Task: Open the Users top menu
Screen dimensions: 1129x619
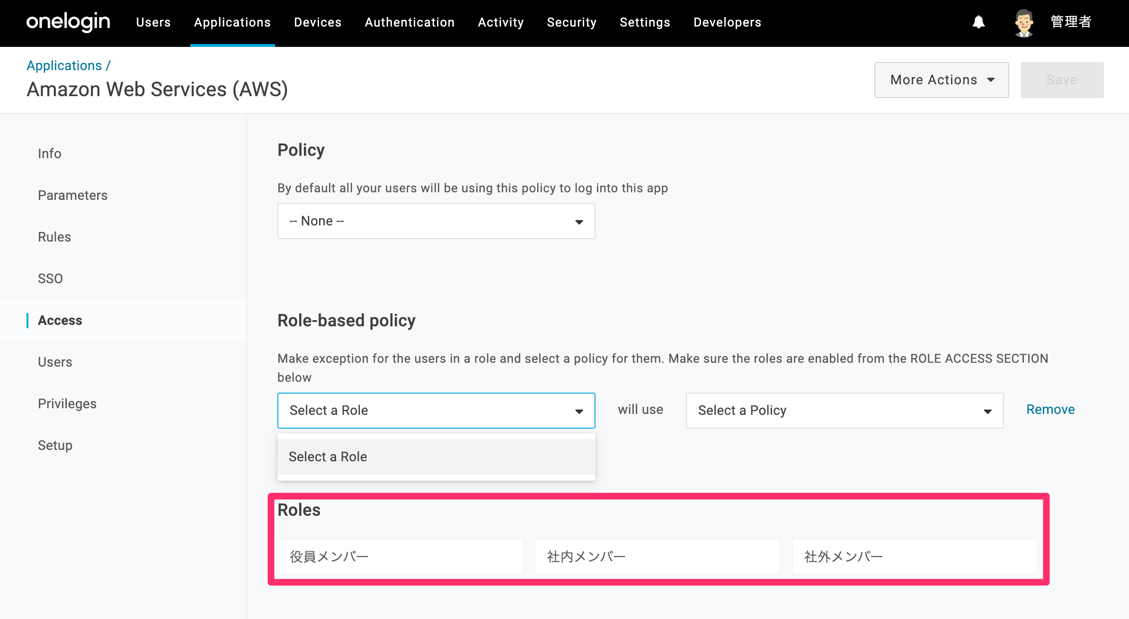Action: (x=153, y=22)
